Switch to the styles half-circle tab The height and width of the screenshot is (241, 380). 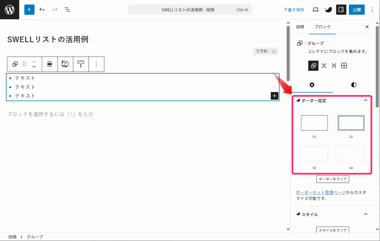point(354,85)
